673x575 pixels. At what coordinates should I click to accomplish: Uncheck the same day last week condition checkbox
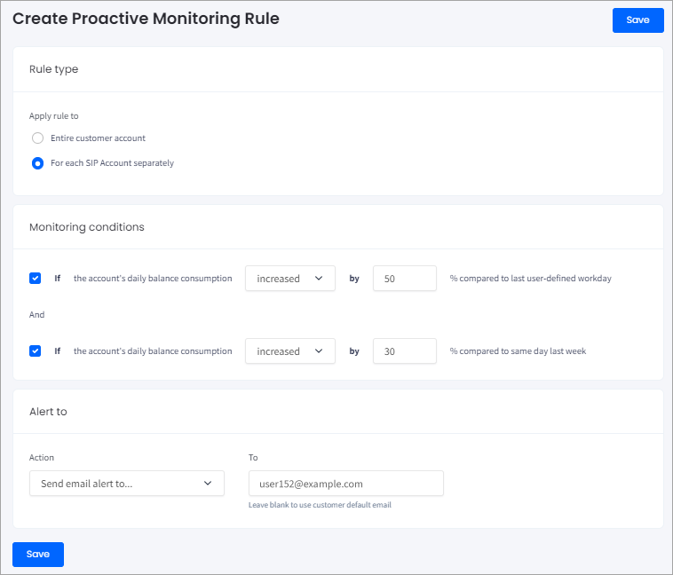click(36, 351)
